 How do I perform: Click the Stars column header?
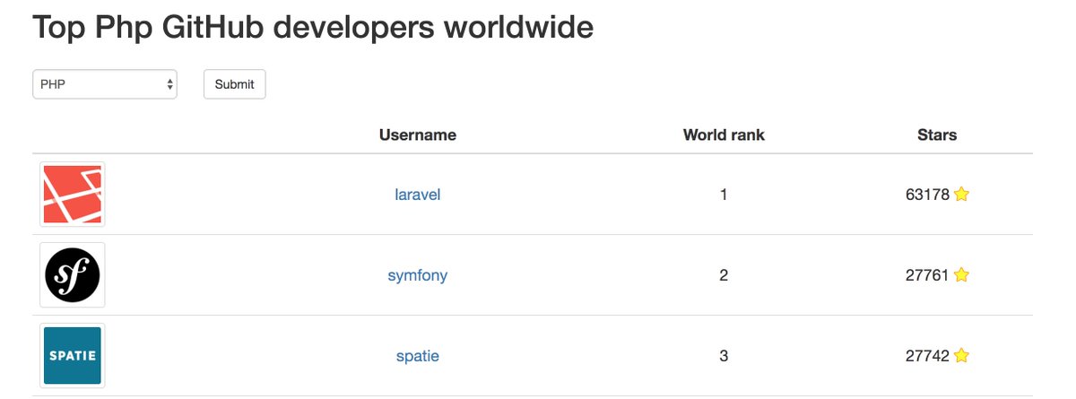click(937, 135)
